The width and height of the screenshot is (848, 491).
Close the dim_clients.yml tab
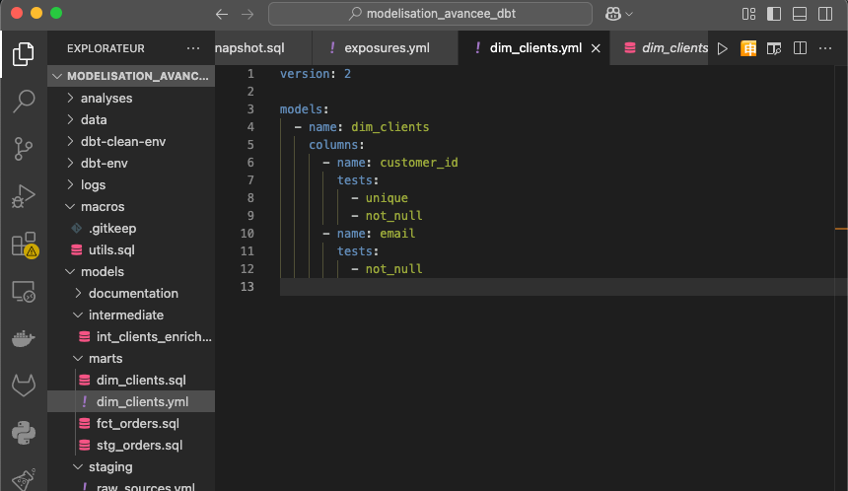[x=596, y=48]
